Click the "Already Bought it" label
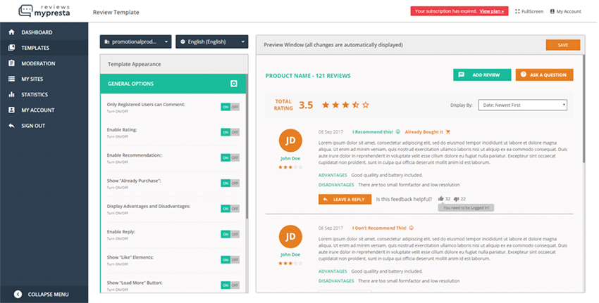 click(424, 132)
